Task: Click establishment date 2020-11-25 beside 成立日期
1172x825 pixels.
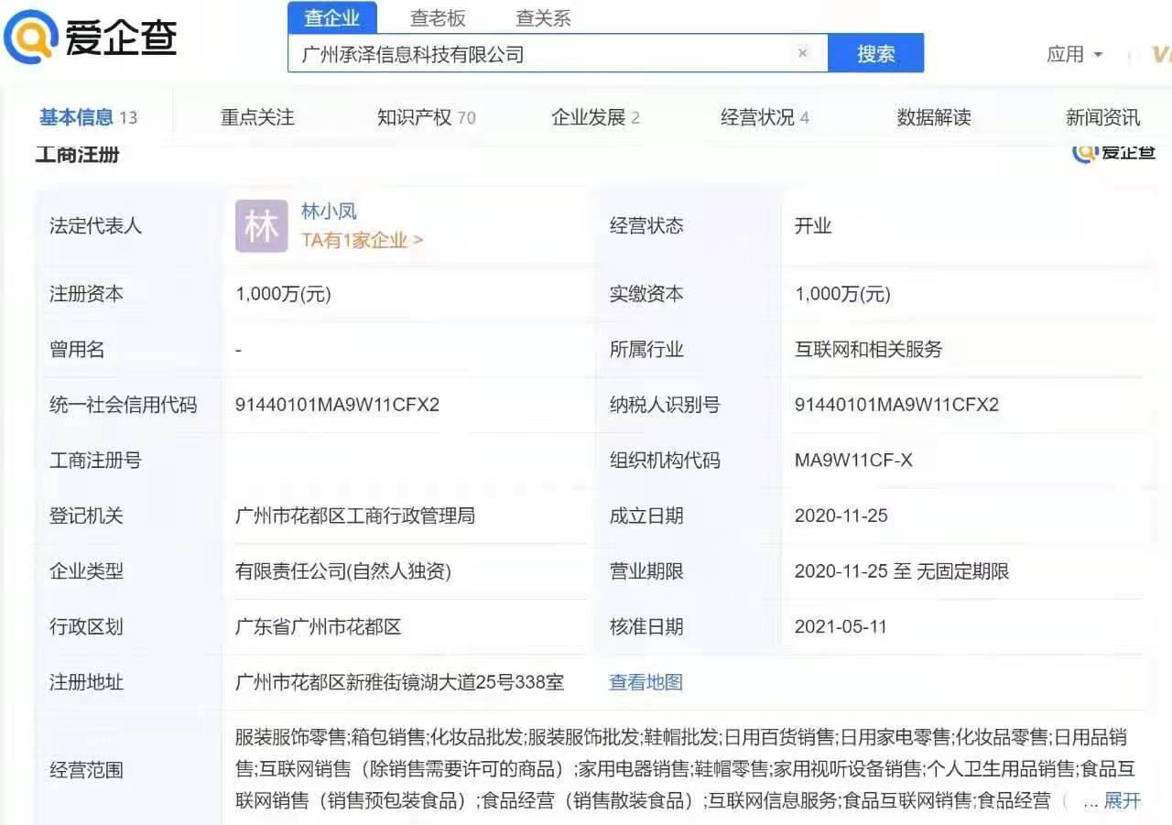Action: tap(841, 516)
